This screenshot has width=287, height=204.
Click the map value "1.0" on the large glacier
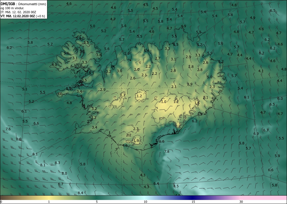tap(164, 102)
